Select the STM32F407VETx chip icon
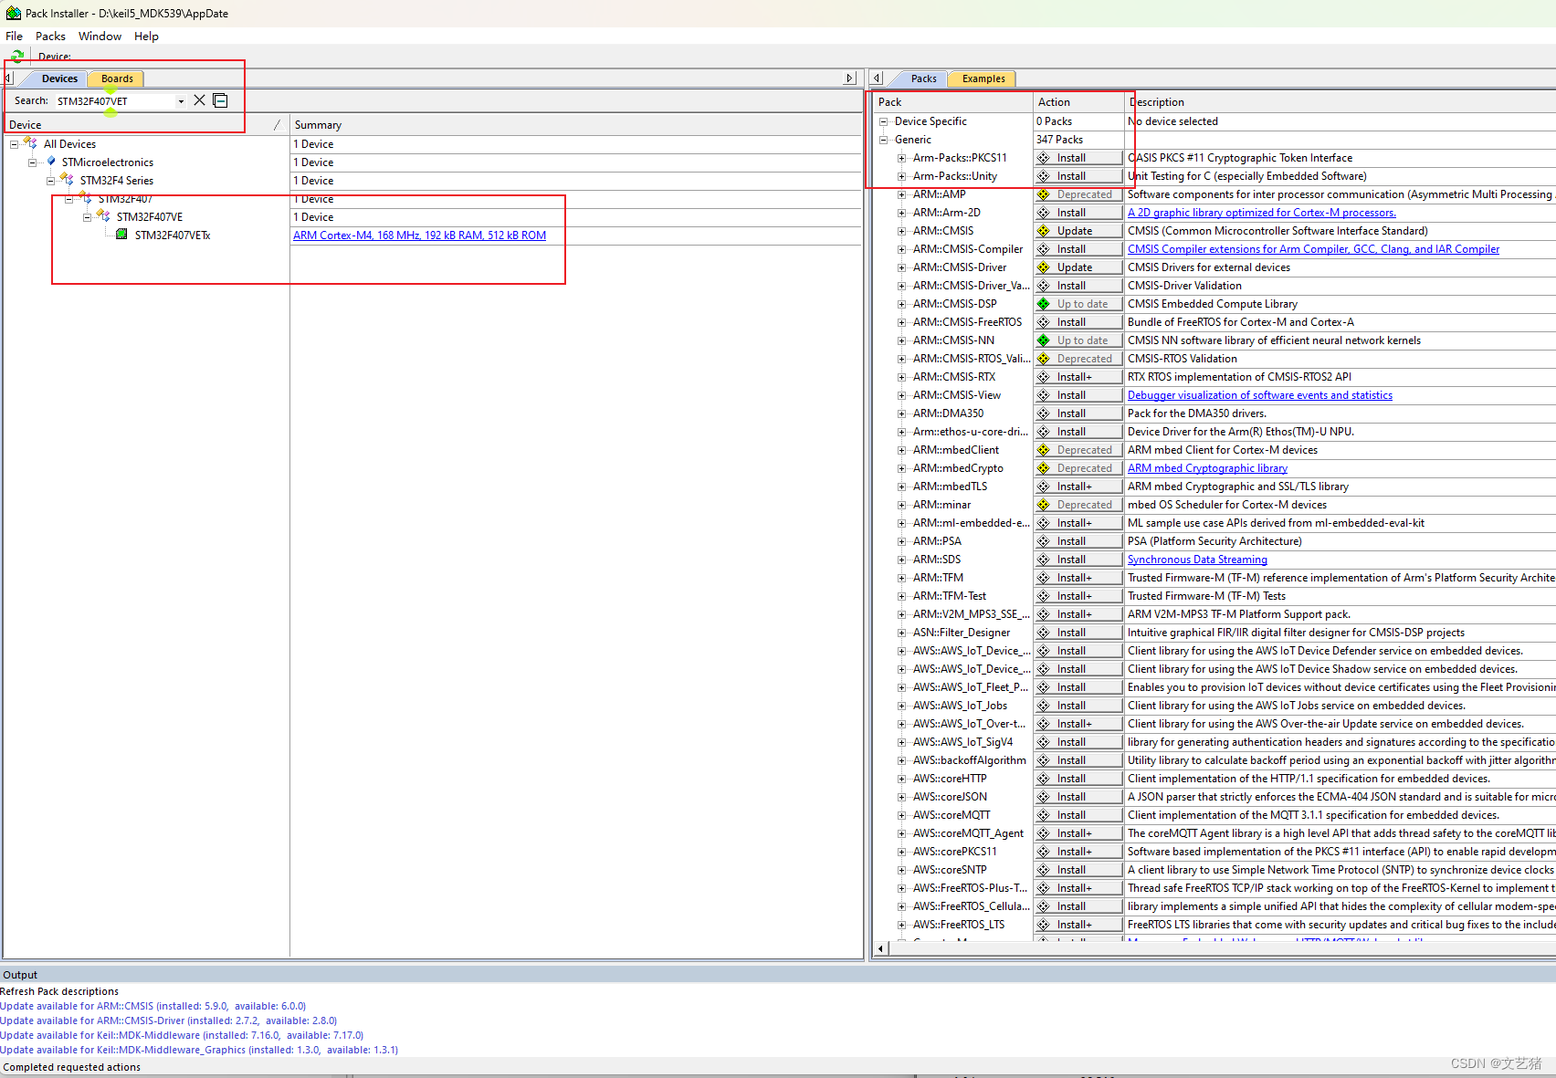The height and width of the screenshot is (1078, 1556). [x=121, y=235]
